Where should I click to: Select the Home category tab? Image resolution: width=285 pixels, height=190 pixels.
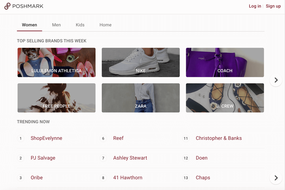[x=105, y=25]
